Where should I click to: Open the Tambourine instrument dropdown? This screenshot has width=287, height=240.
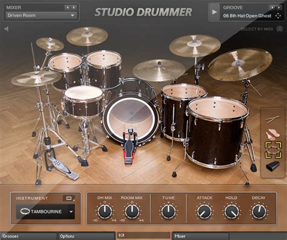coord(45,212)
